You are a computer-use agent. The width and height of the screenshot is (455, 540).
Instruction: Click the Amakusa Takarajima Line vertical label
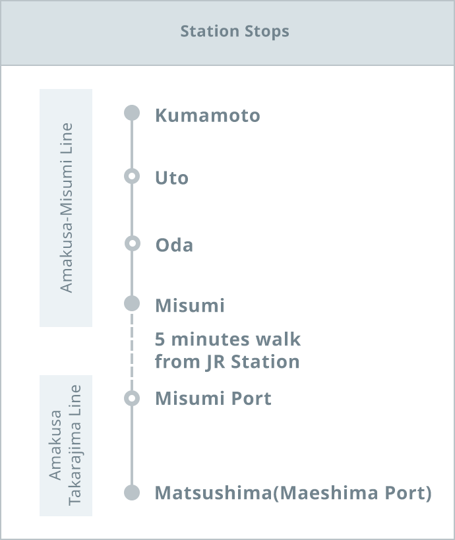point(66,445)
